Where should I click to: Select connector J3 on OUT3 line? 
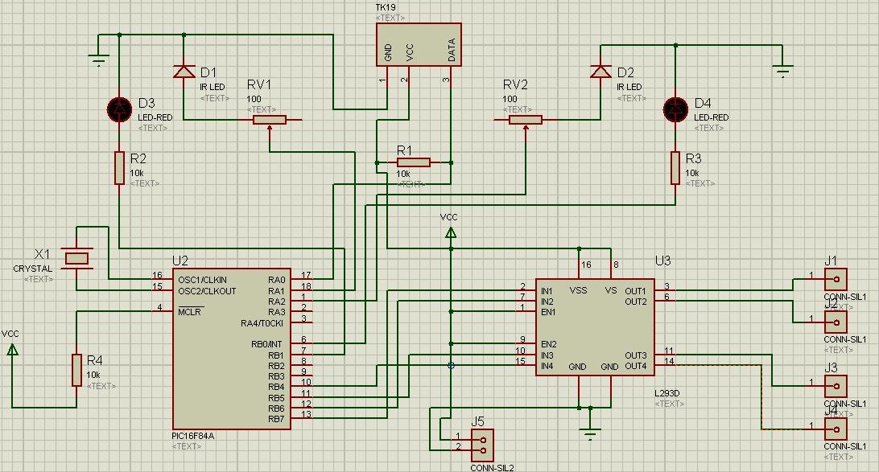coord(836,386)
